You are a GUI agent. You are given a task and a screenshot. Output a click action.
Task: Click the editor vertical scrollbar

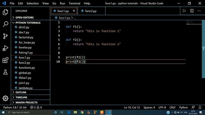203,49
